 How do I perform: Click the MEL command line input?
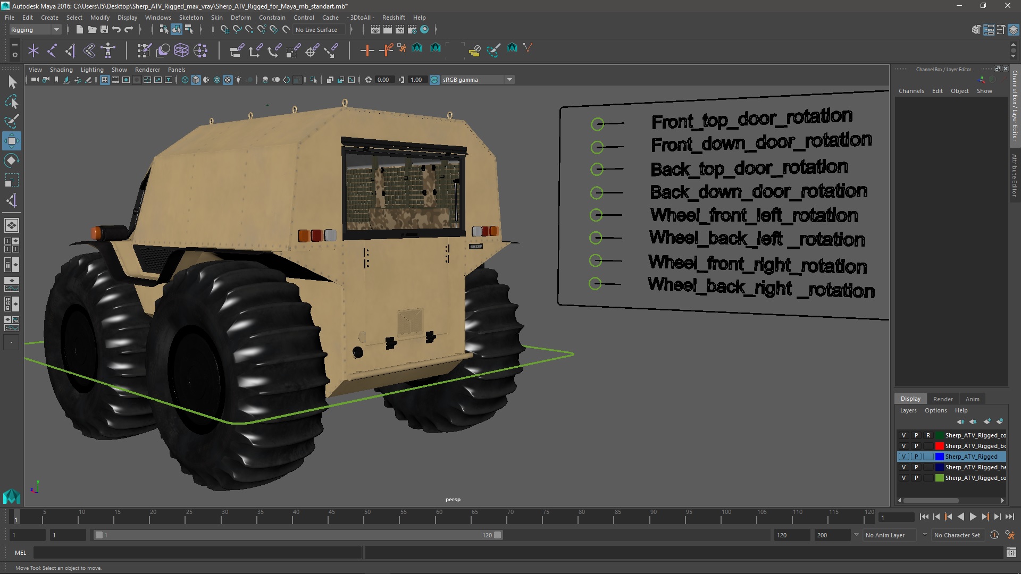198,553
